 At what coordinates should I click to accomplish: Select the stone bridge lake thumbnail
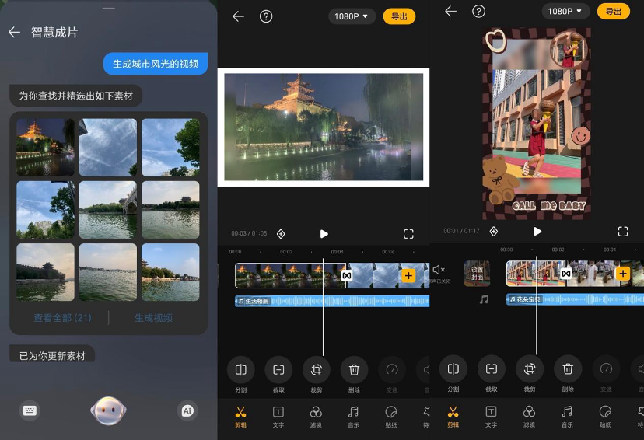(x=108, y=210)
